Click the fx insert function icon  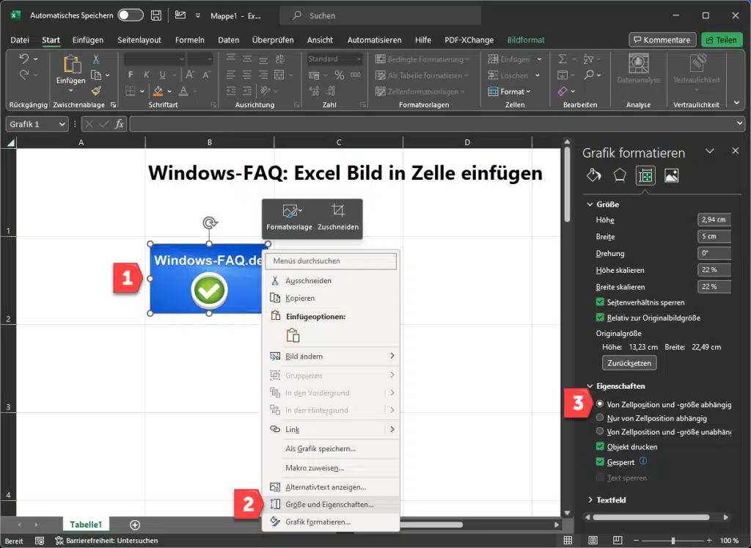tap(119, 124)
